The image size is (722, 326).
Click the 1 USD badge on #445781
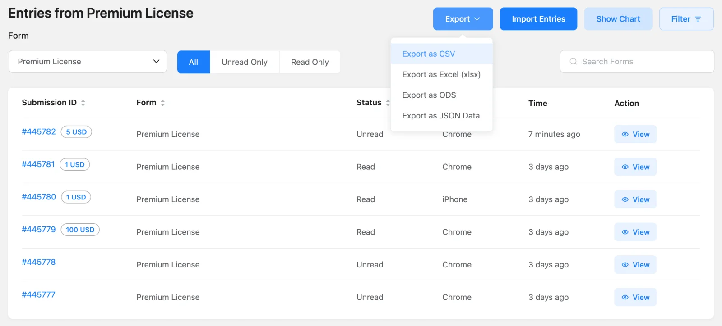tap(75, 165)
